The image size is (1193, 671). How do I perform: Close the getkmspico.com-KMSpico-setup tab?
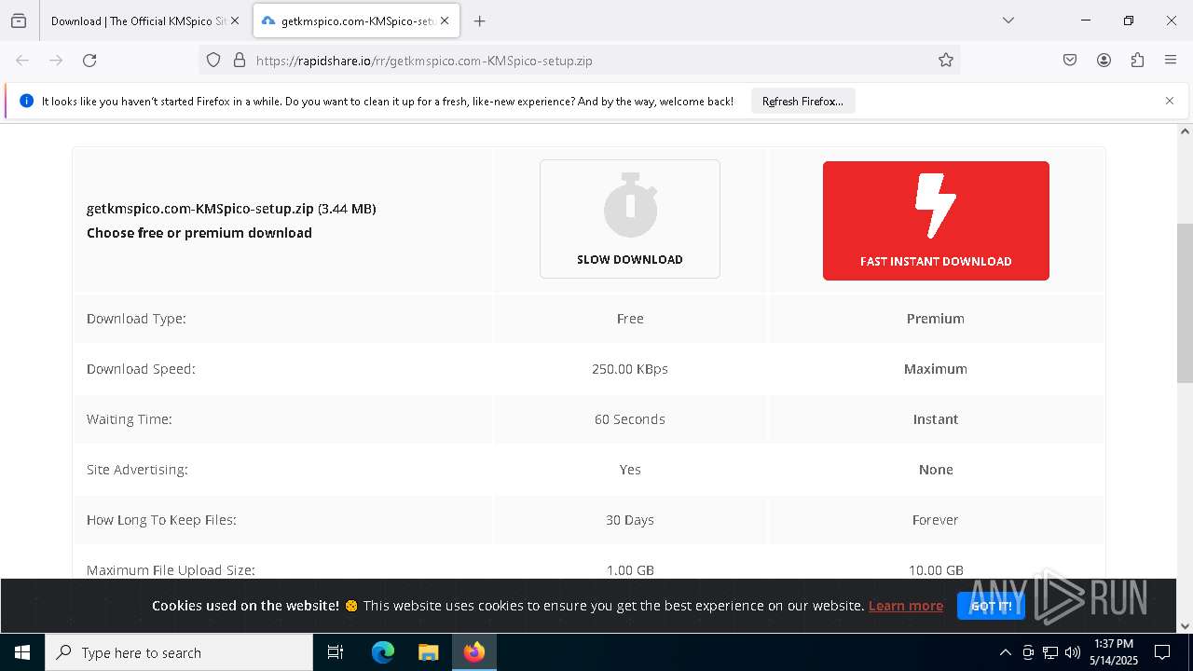[445, 21]
